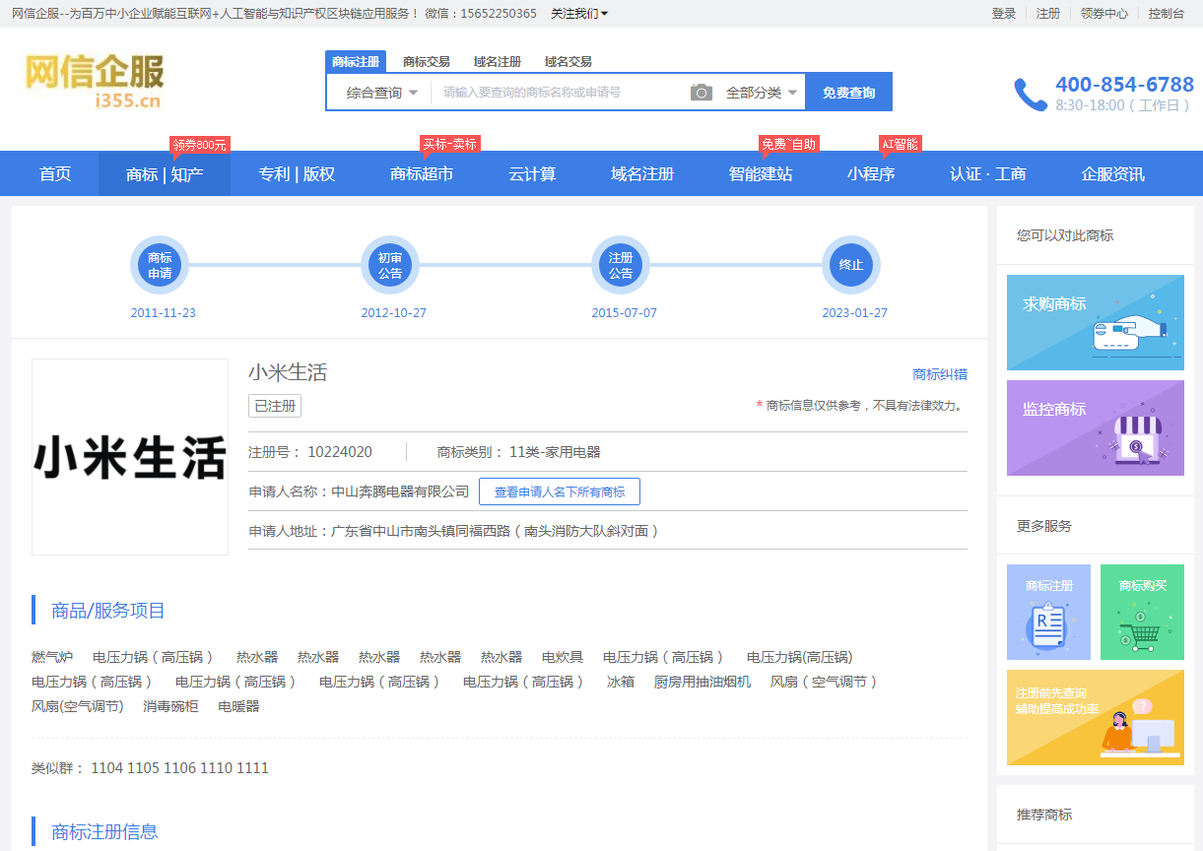Click the 2023-01-27 termination date
The height and width of the screenshot is (851, 1203).
[855, 313]
